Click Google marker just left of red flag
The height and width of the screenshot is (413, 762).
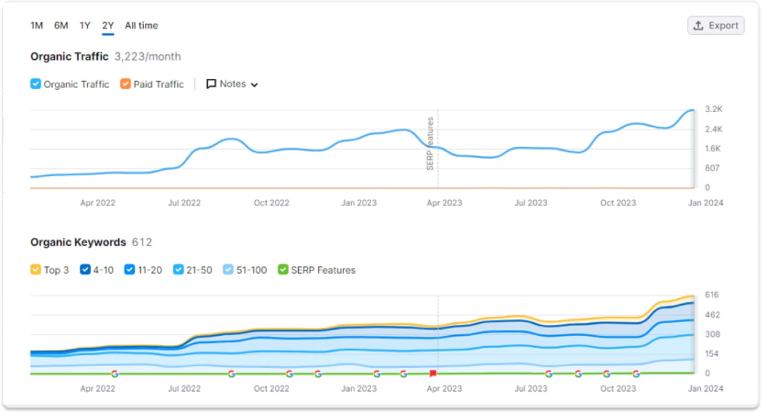pyautogui.click(x=403, y=374)
